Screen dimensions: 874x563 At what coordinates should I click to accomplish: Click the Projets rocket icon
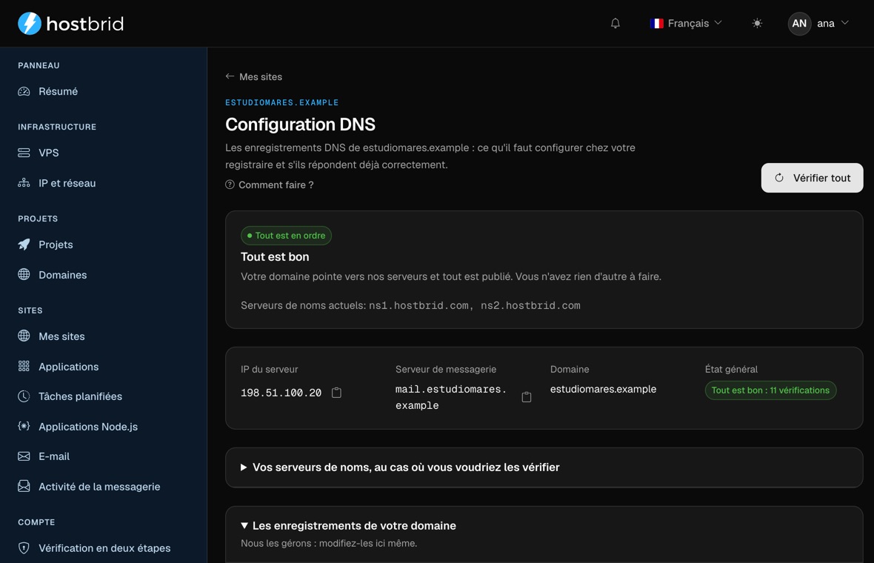pos(24,244)
